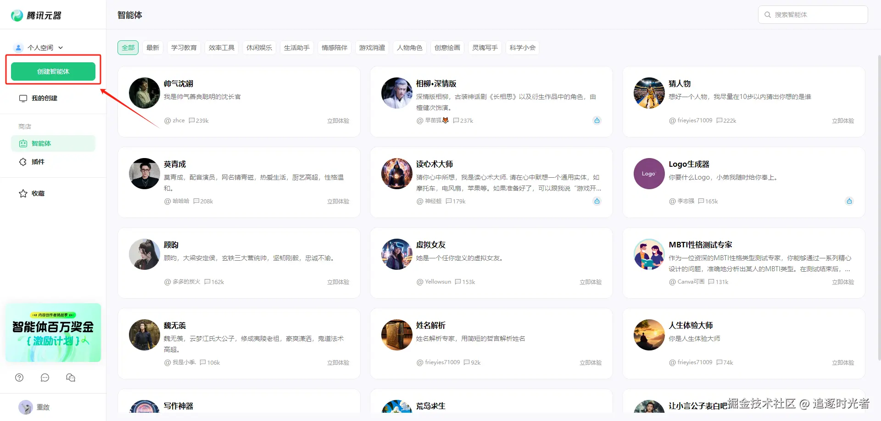The image size is (881, 421).
Task: Open the 人物角色 tab
Action: point(410,48)
